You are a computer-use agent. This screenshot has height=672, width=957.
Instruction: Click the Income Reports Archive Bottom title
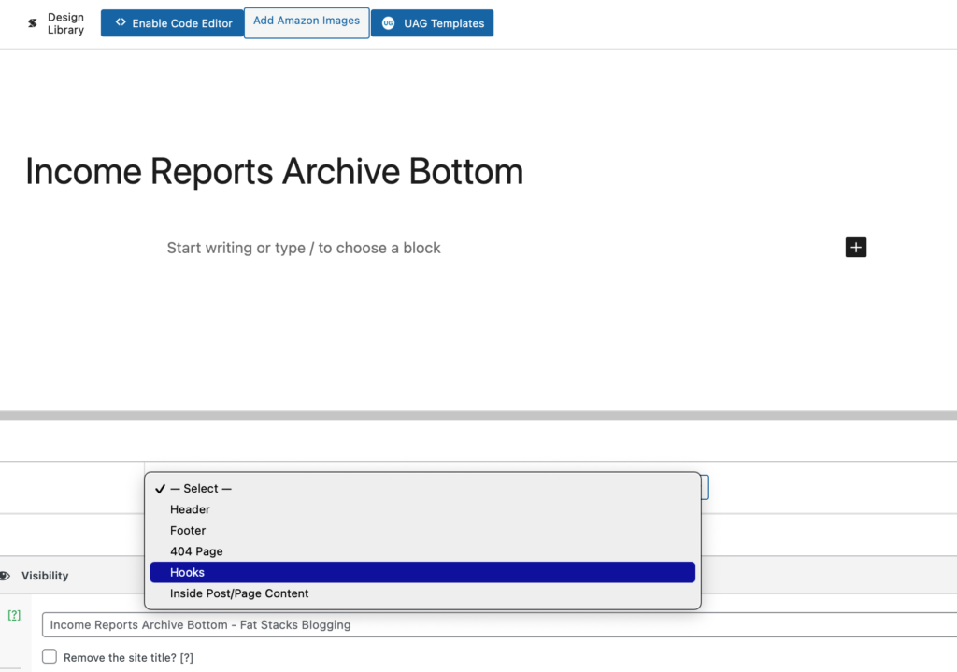point(274,172)
